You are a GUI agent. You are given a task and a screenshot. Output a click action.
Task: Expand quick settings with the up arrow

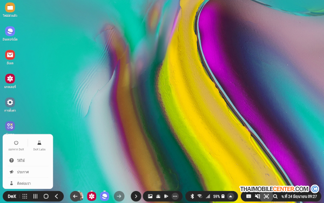[x=231, y=197]
